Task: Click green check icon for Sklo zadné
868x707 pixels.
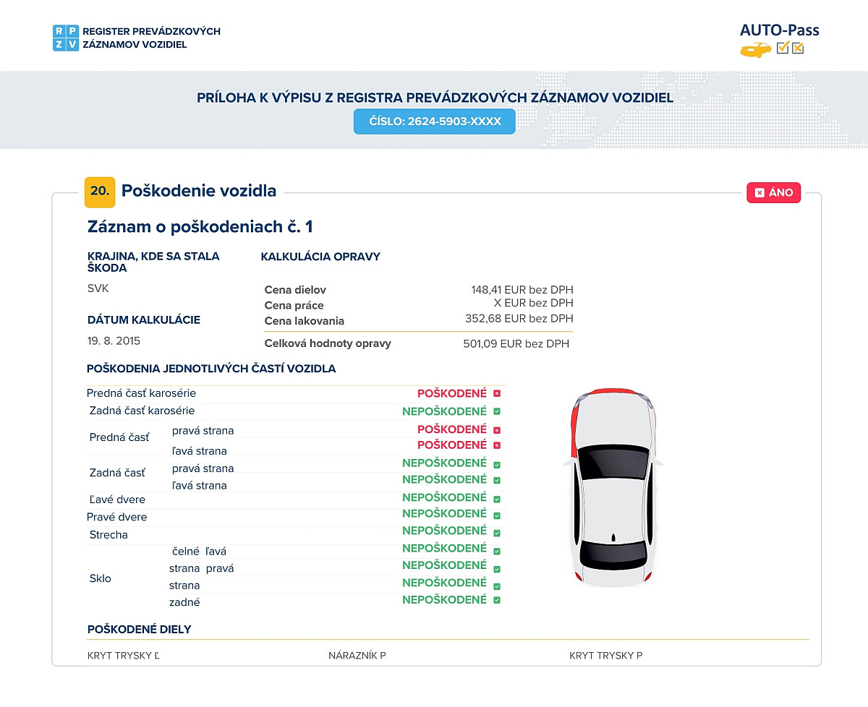Action: click(x=497, y=601)
